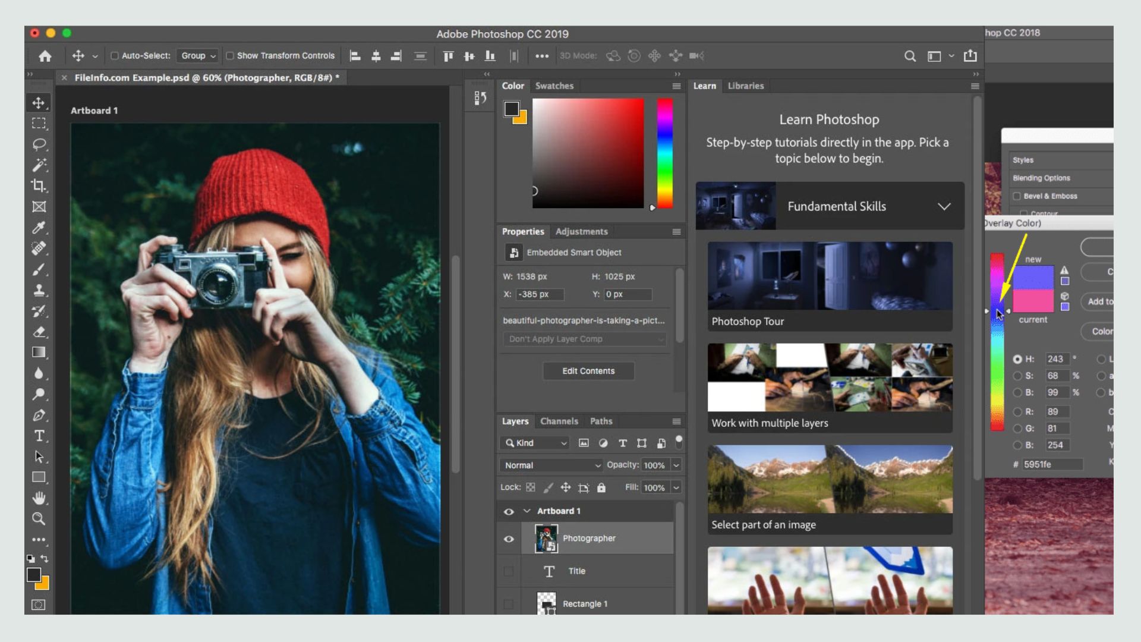The height and width of the screenshot is (642, 1141).
Task: Enable Auto-Select checkbox
Action: (114, 56)
